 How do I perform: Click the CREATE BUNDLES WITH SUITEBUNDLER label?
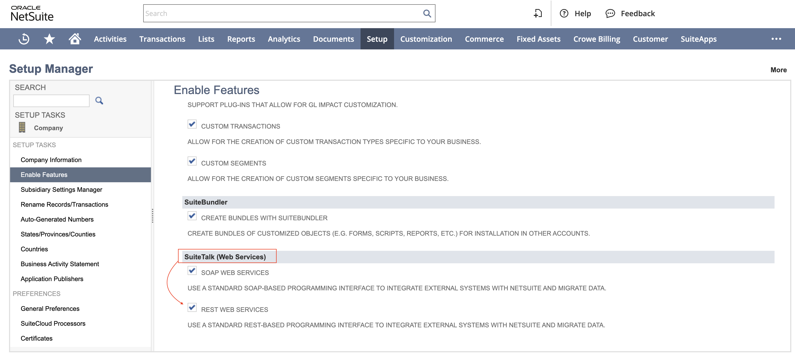click(264, 218)
